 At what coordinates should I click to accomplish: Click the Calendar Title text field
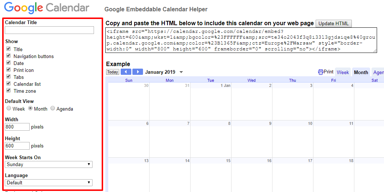click(49, 30)
